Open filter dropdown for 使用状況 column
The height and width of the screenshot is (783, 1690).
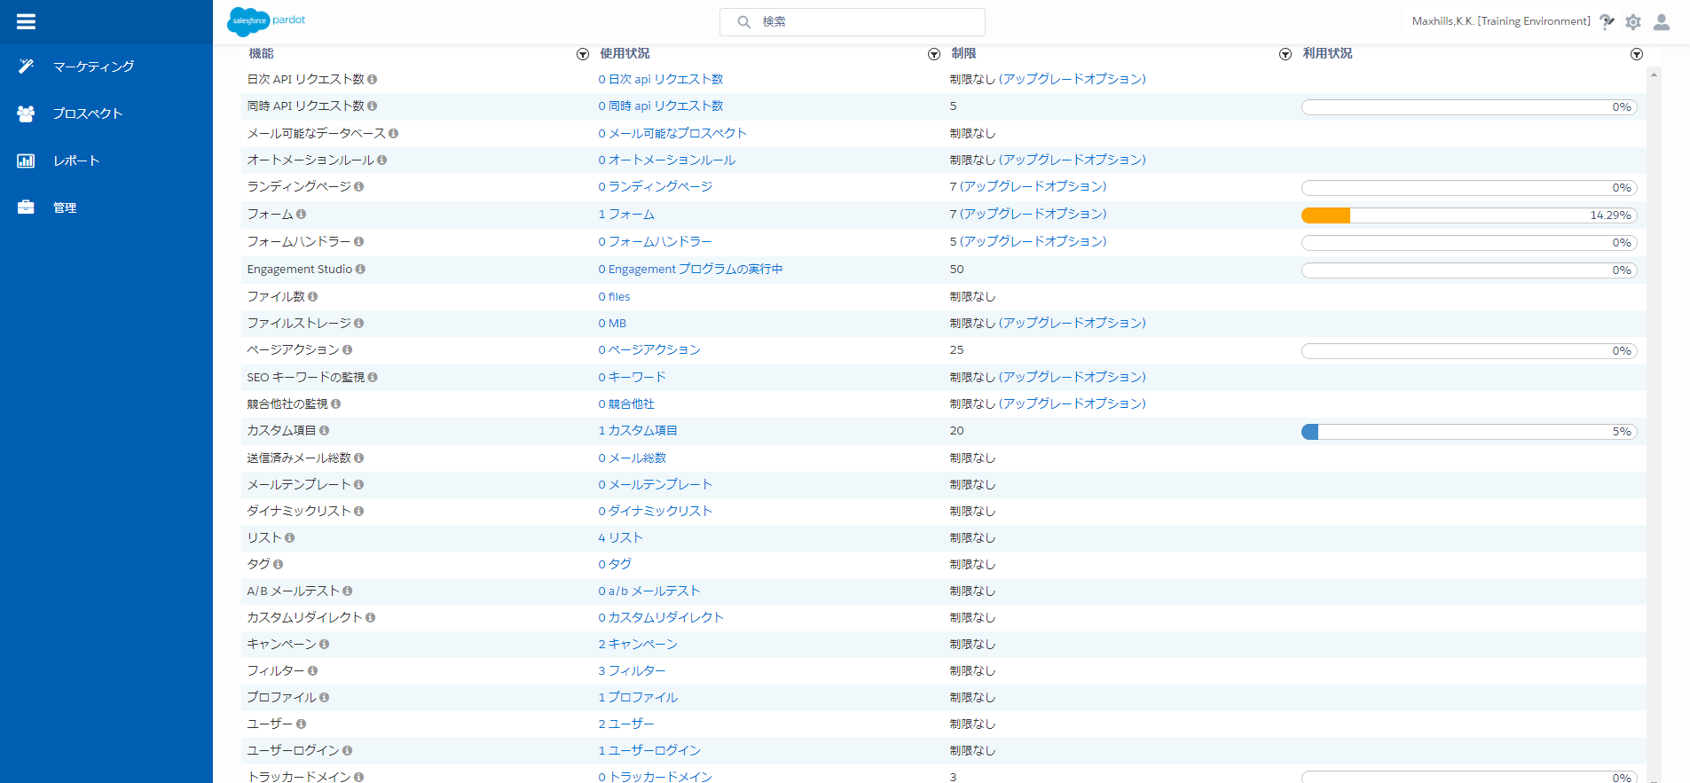934,55
